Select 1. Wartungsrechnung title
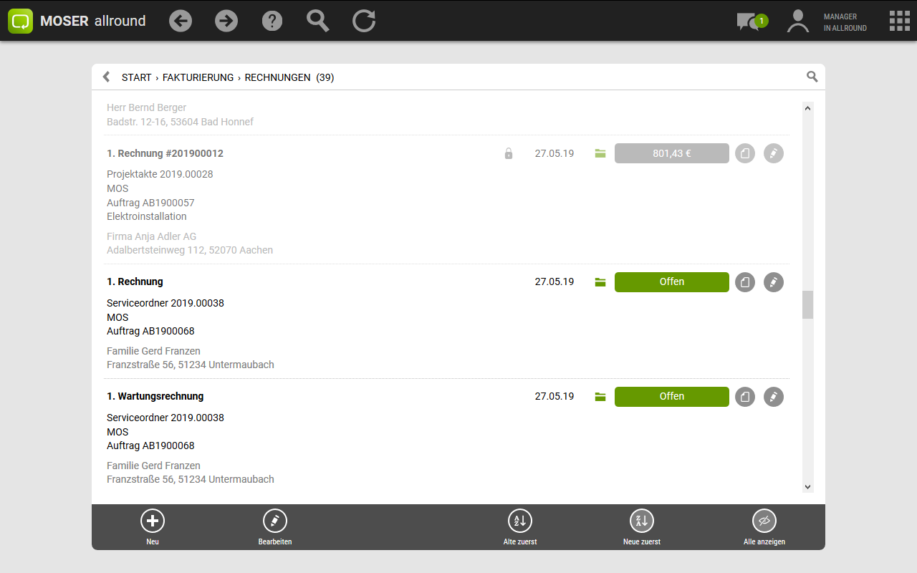 (155, 396)
